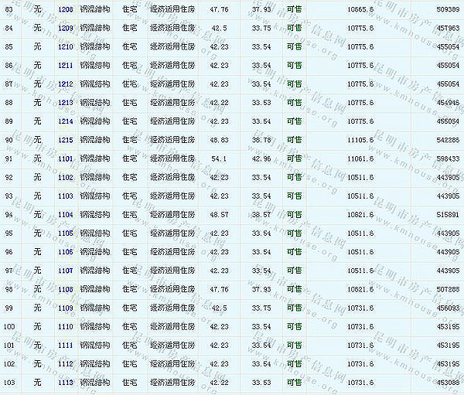Select room 1211 link
Image resolution: width=464 pixels, height=395 pixels.
click(x=66, y=65)
